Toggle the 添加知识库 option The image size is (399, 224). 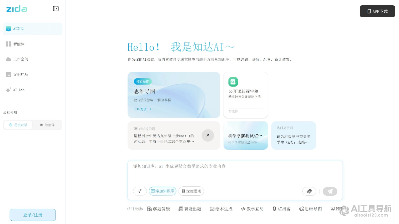click(163, 191)
